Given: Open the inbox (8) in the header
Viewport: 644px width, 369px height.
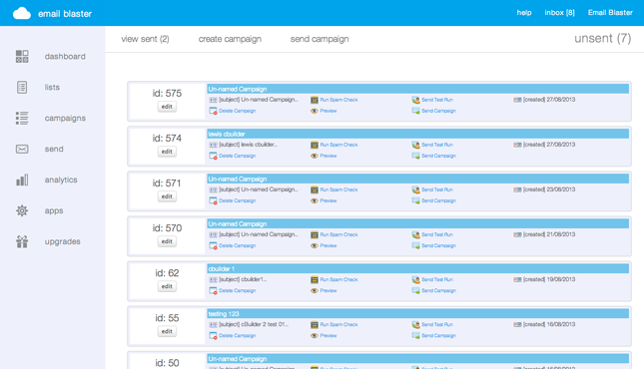Looking at the screenshot, I should 559,13.
